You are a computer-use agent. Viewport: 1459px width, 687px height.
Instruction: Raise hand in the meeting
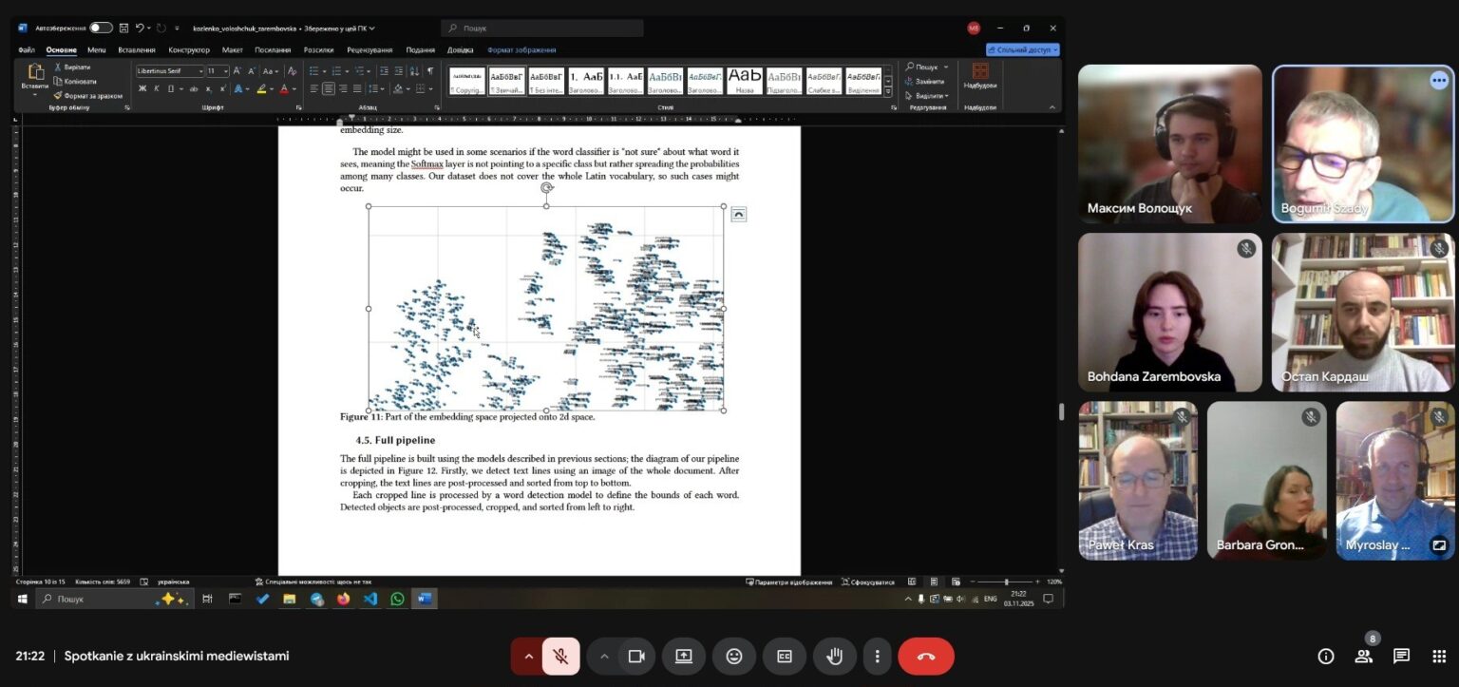pos(834,656)
